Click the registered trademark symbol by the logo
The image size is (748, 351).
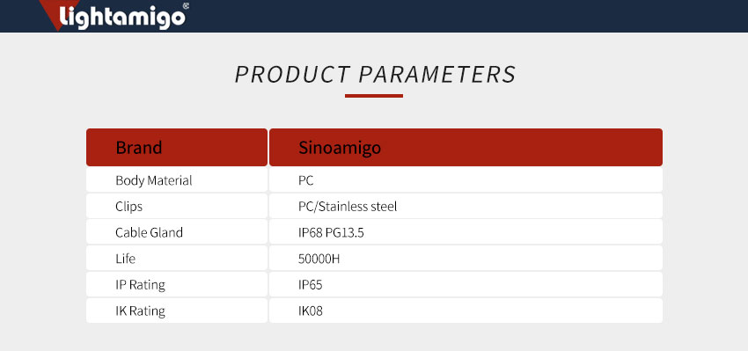pyautogui.click(x=186, y=7)
